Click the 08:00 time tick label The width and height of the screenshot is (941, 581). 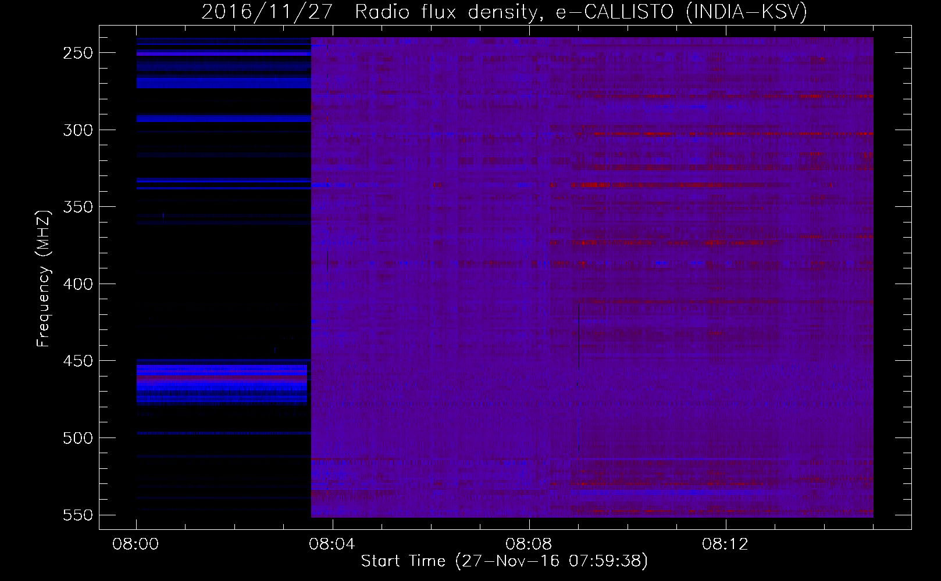coord(136,544)
